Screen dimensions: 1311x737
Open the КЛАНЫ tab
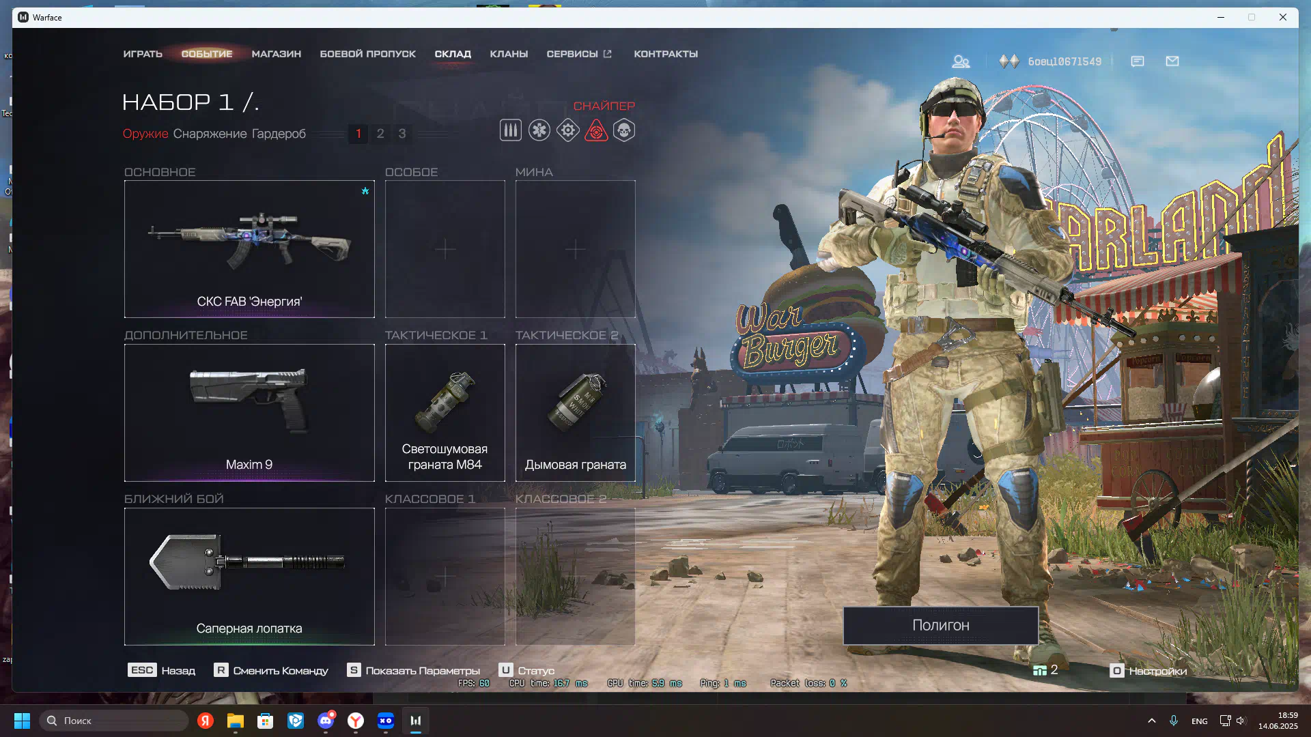click(x=509, y=54)
